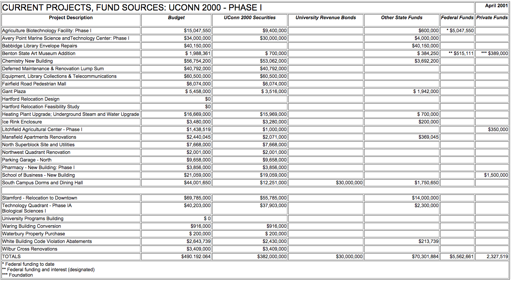Click the UConn 2000 Securities column header
511x281 pixels.
(250, 18)
